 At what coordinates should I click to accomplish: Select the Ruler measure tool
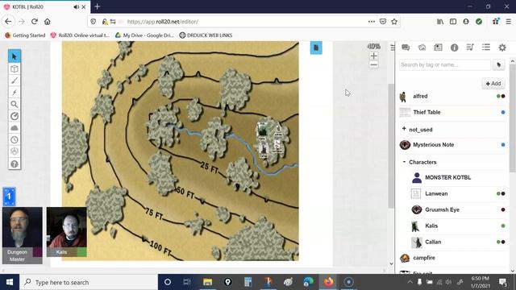click(15, 116)
